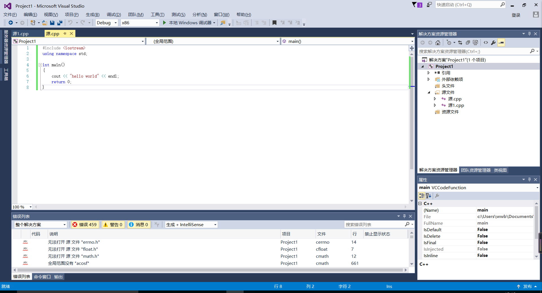Switch to the 命令窗口 tab
The height and width of the screenshot is (293, 542).
pyautogui.click(x=42, y=277)
